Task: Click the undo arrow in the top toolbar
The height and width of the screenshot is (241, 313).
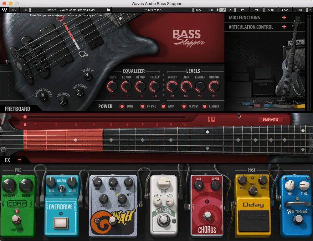Action: pos(14,10)
